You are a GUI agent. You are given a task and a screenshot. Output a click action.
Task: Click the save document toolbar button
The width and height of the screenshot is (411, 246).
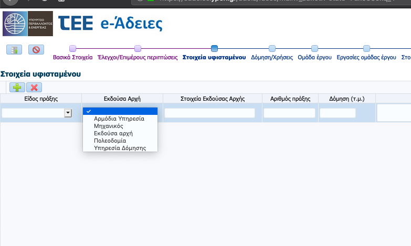(x=14, y=50)
